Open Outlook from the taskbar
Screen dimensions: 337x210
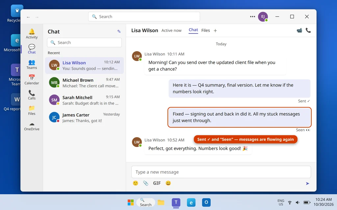[x=206, y=202]
